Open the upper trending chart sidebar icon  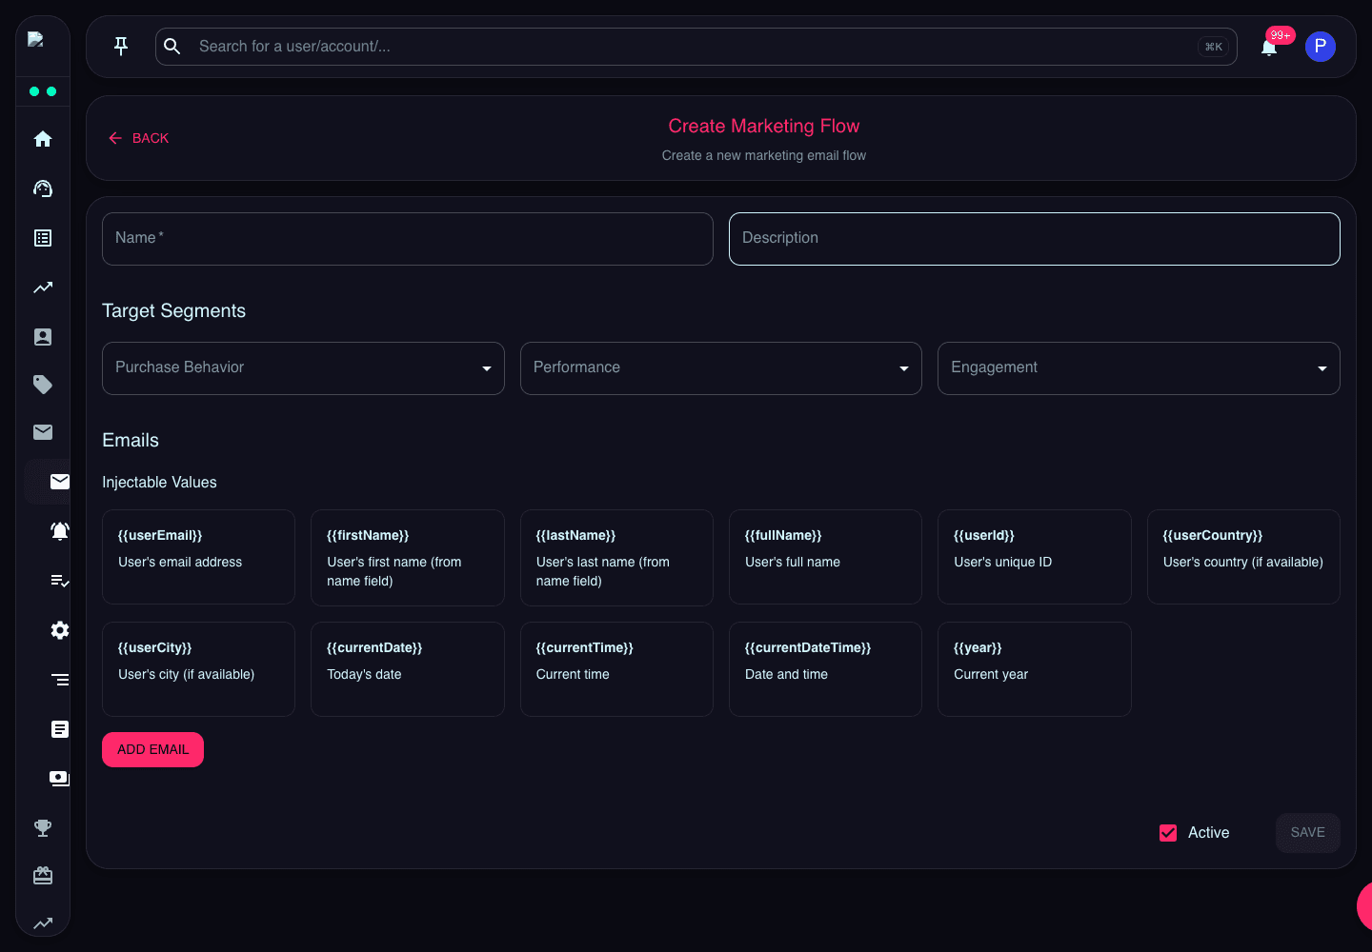click(43, 288)
